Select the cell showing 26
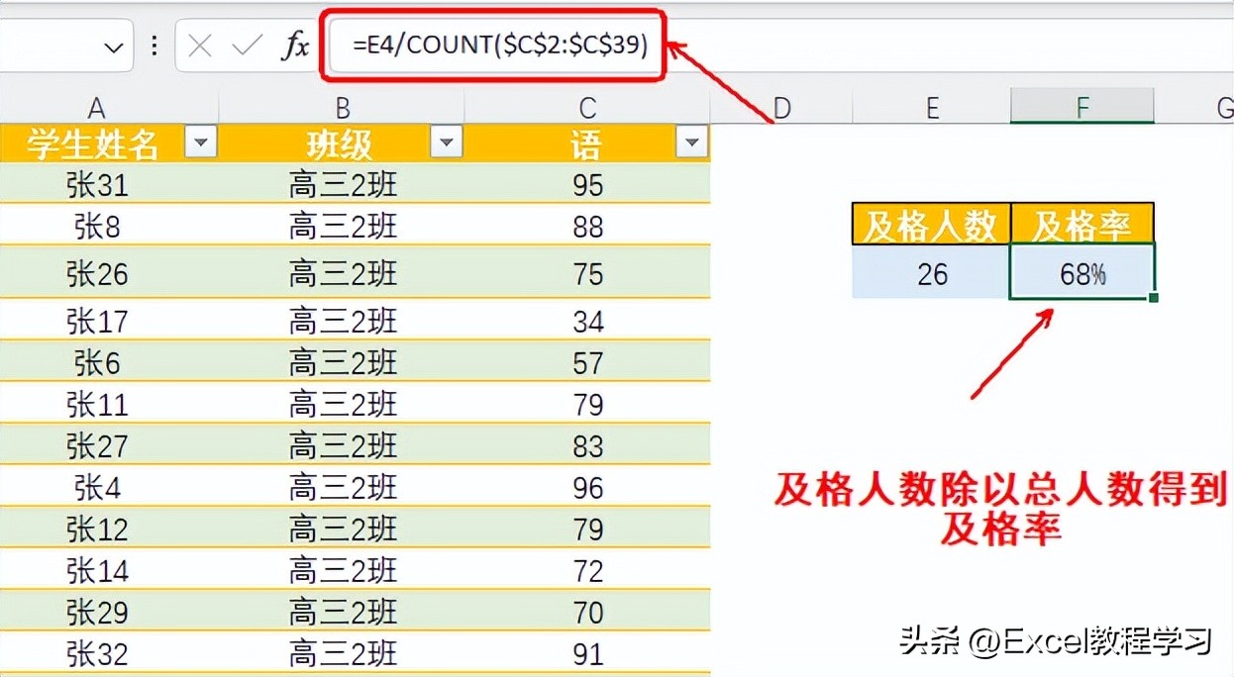The height and width of the screenshot is (677, 1234). [931, 273]
